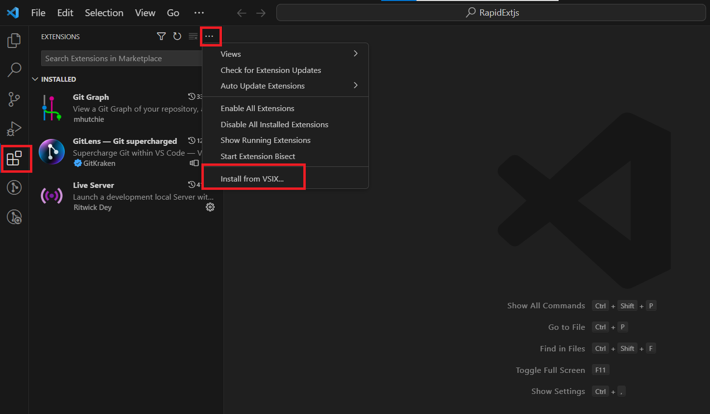The height and width of the screenshot is (414, 710).
Task: Open the extensions more actions ellipsis
Action: click(x=209, y=36)
